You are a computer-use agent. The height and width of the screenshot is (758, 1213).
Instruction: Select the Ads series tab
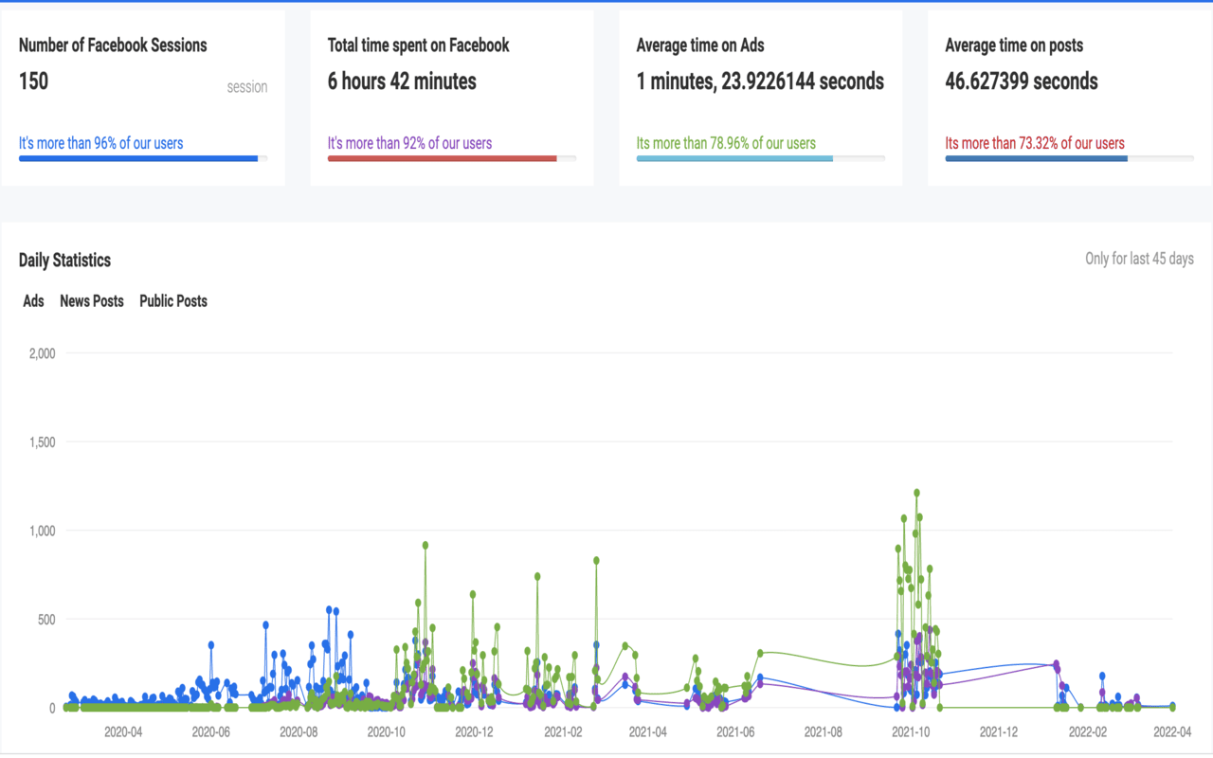[33, 300]
